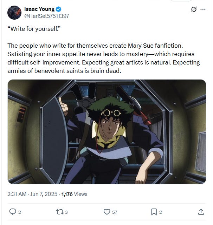Click the tweet text about Mary Sue fanfiction
The height and width of the screenshot is (225, 213).
(104, 58)
